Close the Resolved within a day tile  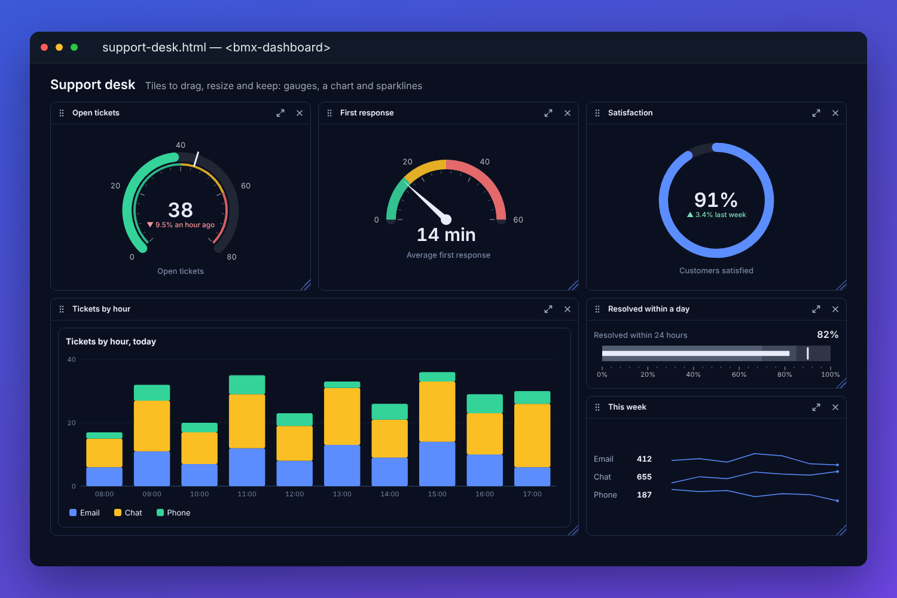835,309
